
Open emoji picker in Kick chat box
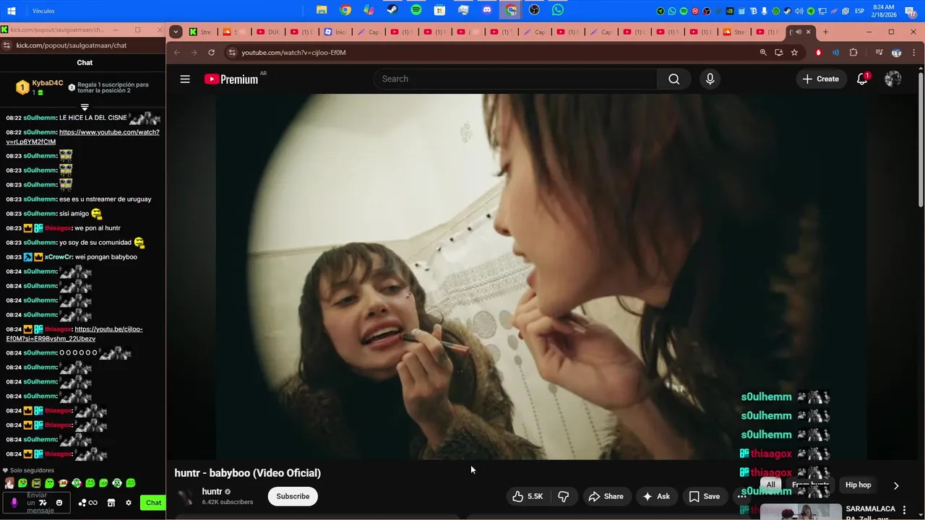pos(59,503)
